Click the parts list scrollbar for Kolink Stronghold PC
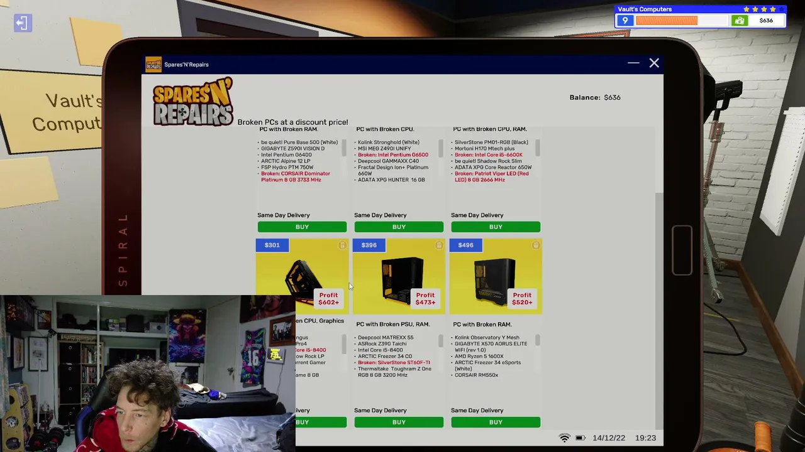This screenshot has width=805, height=452. [441, 149]
